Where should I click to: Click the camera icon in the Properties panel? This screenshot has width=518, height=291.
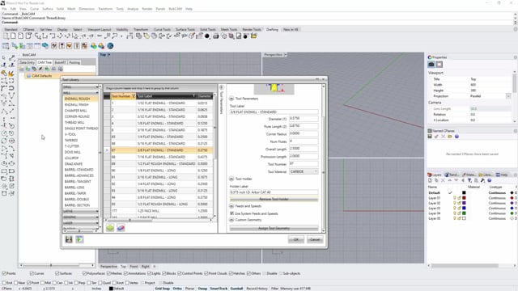(431, 65)
